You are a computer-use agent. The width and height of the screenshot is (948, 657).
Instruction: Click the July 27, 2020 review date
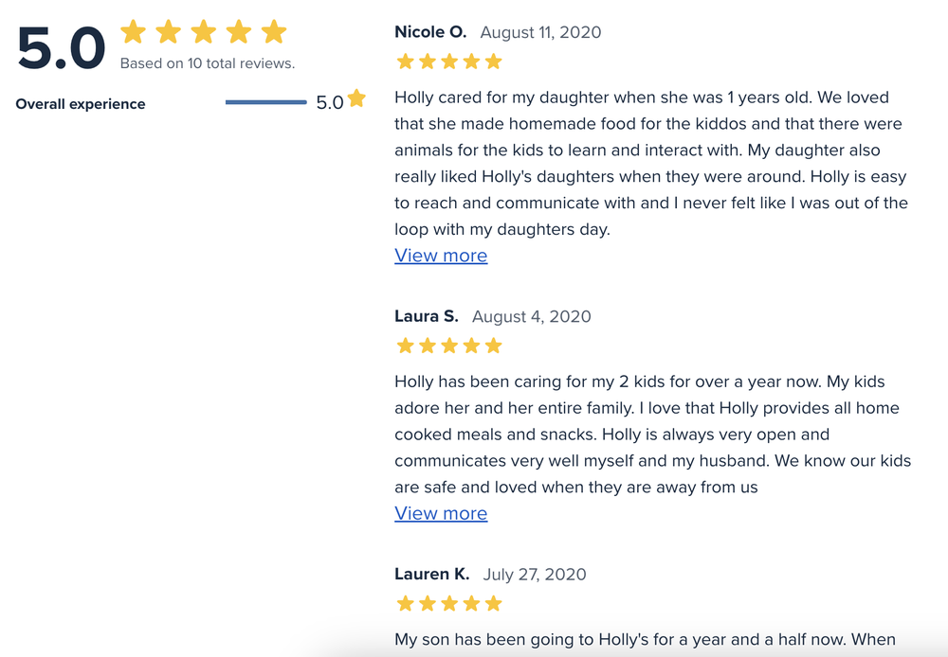(x=535, y=574)
